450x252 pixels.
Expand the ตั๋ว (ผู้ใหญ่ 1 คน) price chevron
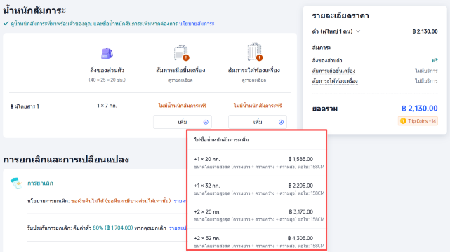(358, 31)
